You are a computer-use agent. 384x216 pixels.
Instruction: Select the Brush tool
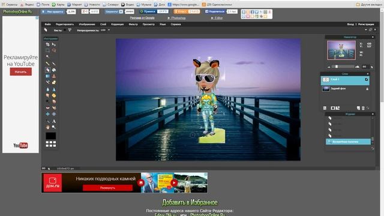point(54,64)
